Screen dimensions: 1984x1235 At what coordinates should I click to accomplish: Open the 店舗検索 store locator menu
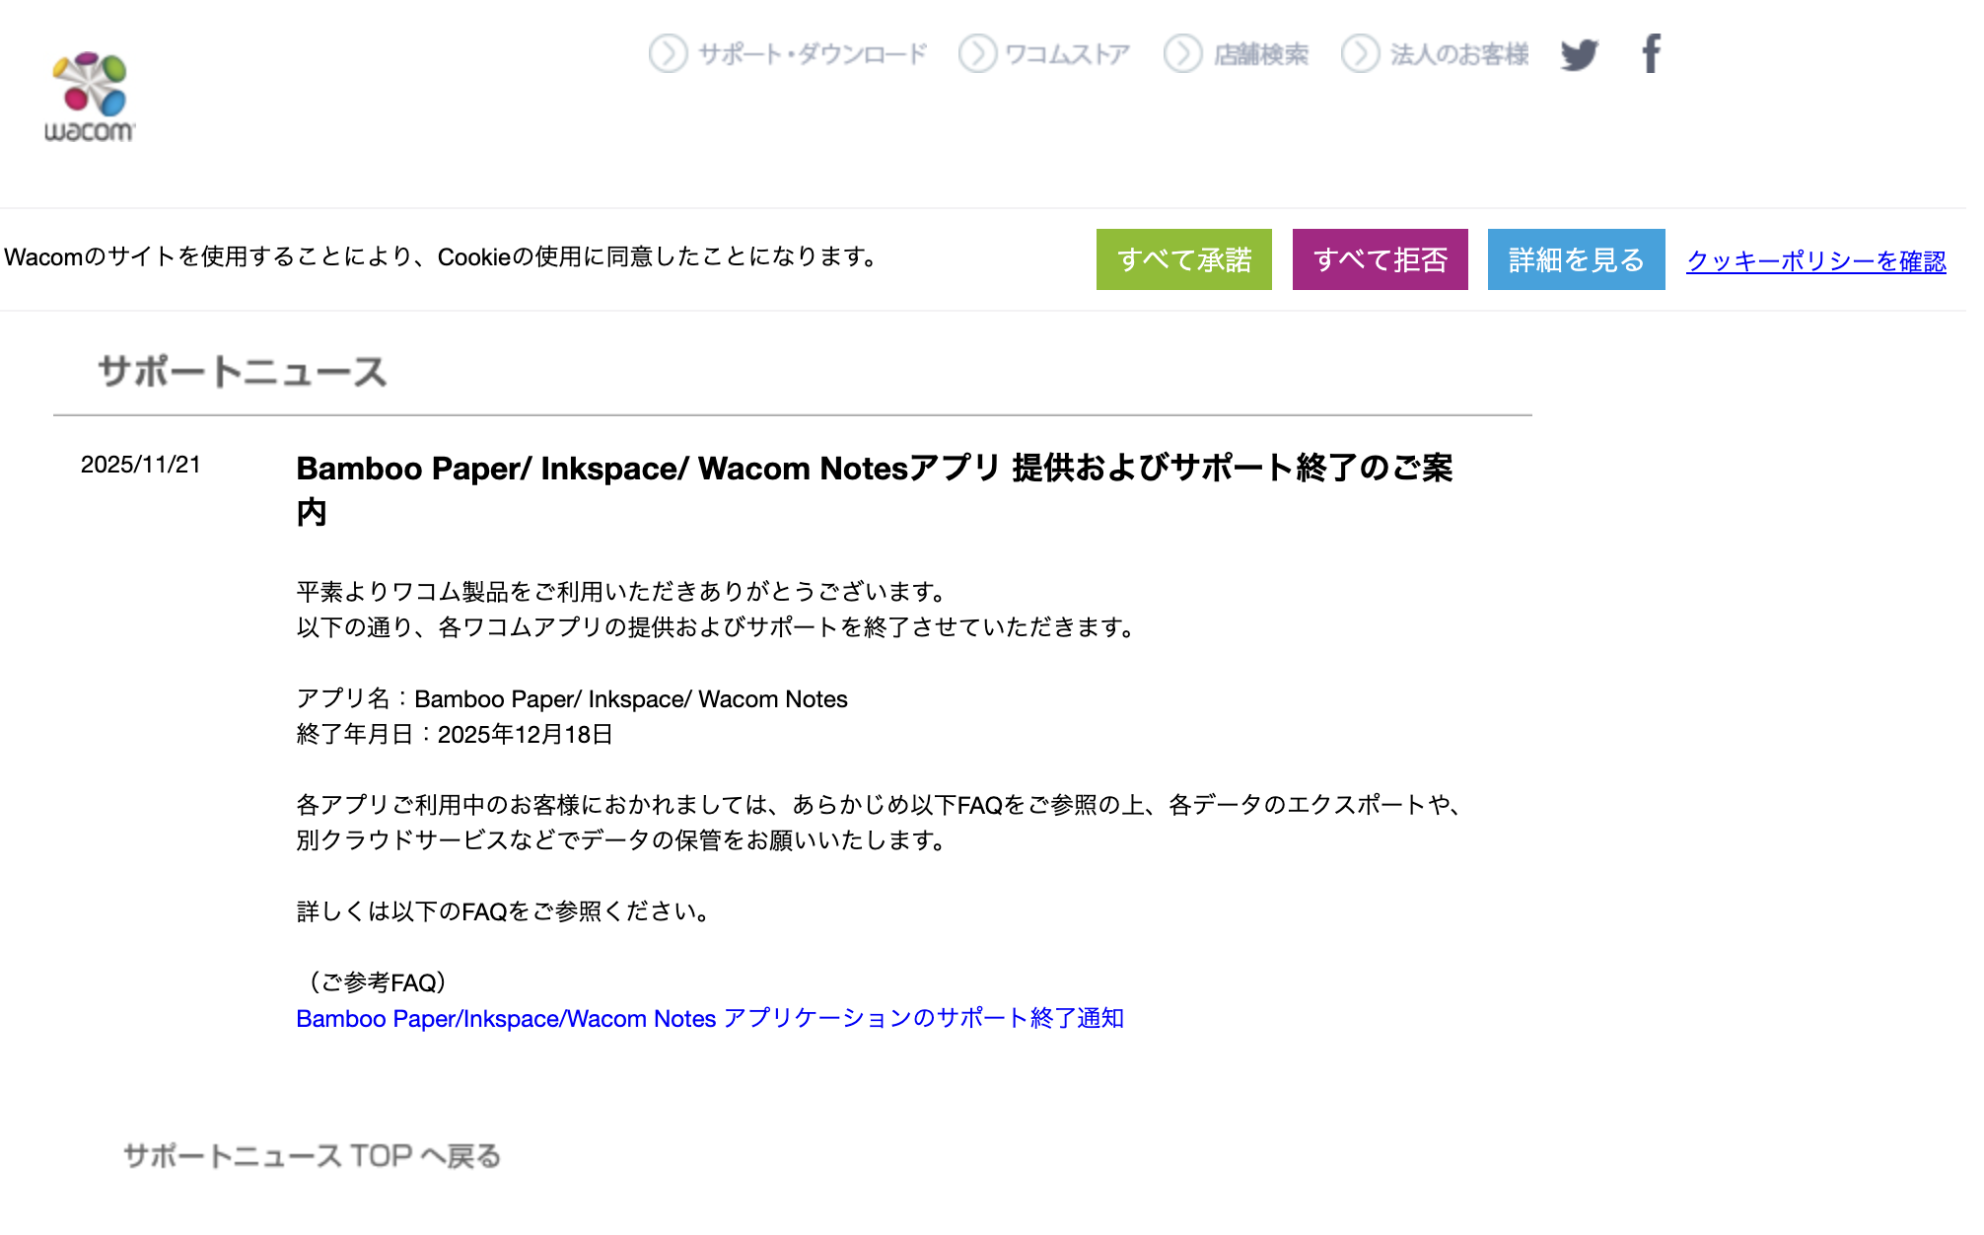[x=1262, y=55]
